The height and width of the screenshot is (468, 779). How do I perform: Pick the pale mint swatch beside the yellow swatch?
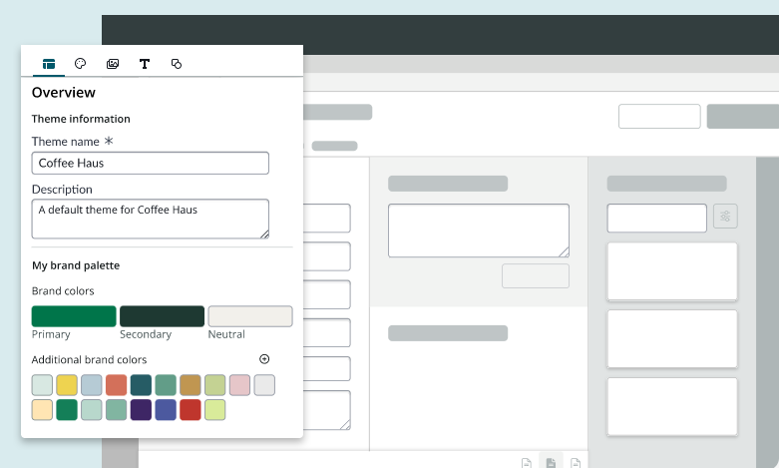pyautogui.click(x=42, y=385)
